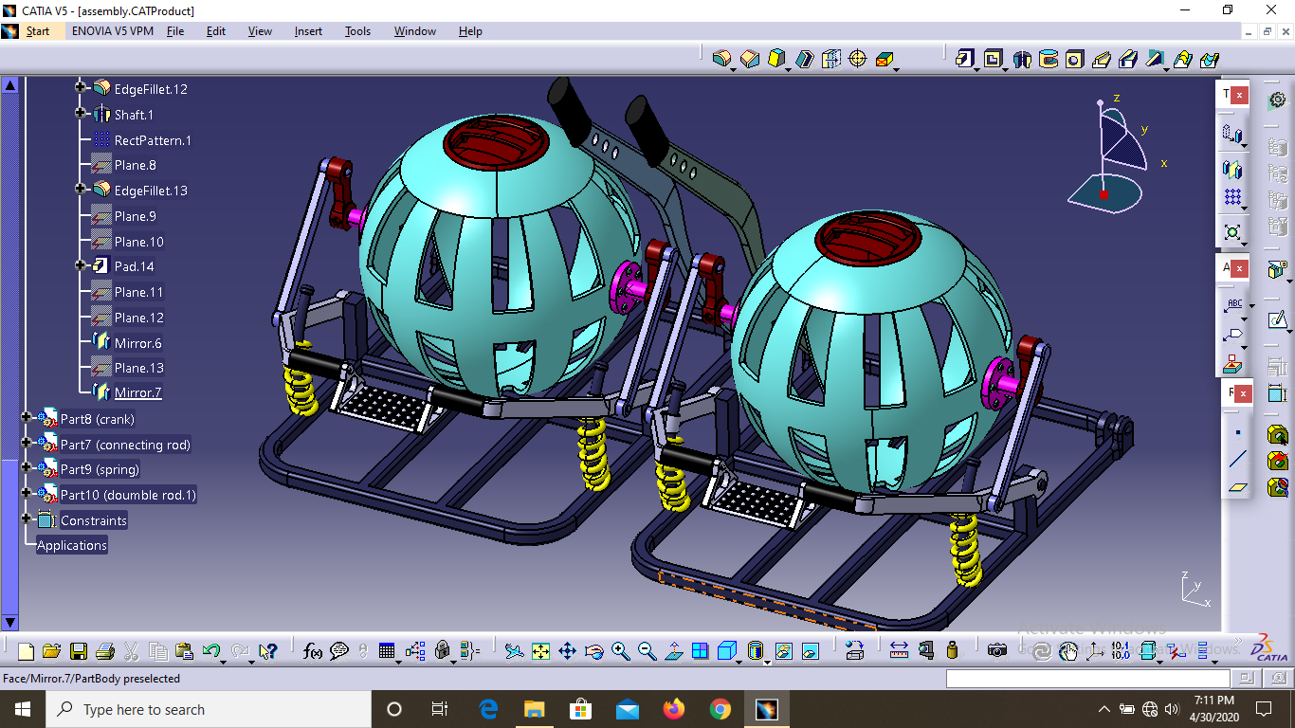This screenshot has height=728, width=1295.
Task: Click the Normal View icon
Action: pos(673,651)
